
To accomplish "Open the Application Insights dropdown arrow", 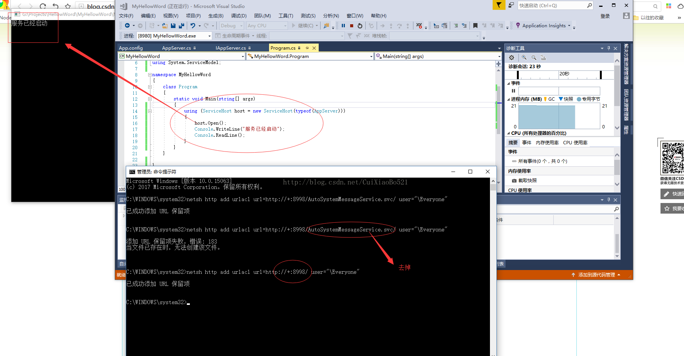I will click(569, 25).
